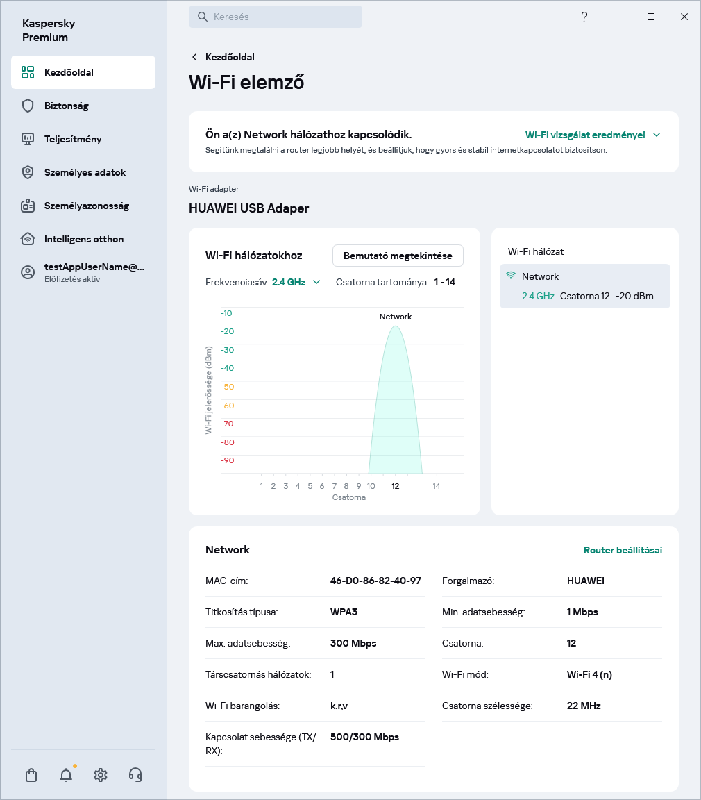701x800 pixels.
Task: Select Kezdőoldal in the sidebar
Action: pyautogui.click(x=83, y=72)
